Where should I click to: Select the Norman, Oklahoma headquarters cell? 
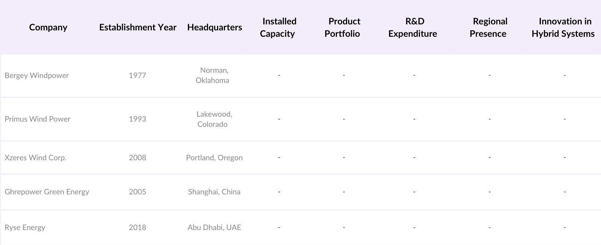point(213,75)
